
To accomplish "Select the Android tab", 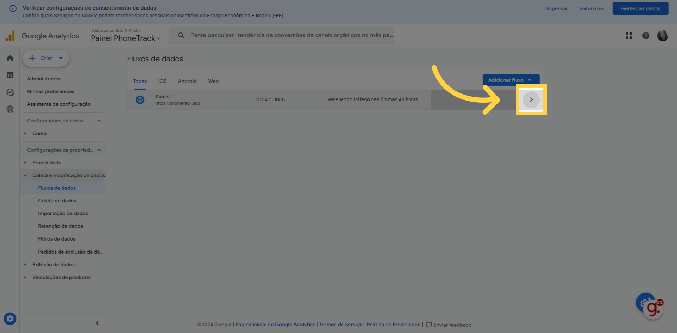I will click(x=187, y=81).
